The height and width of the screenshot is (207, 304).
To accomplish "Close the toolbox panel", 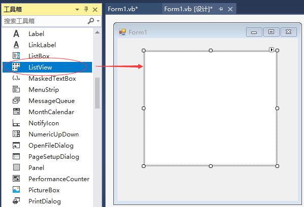I will (x=95, y=10).
